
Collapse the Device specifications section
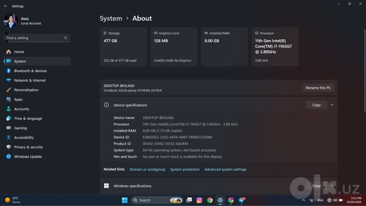pos(332,105)
